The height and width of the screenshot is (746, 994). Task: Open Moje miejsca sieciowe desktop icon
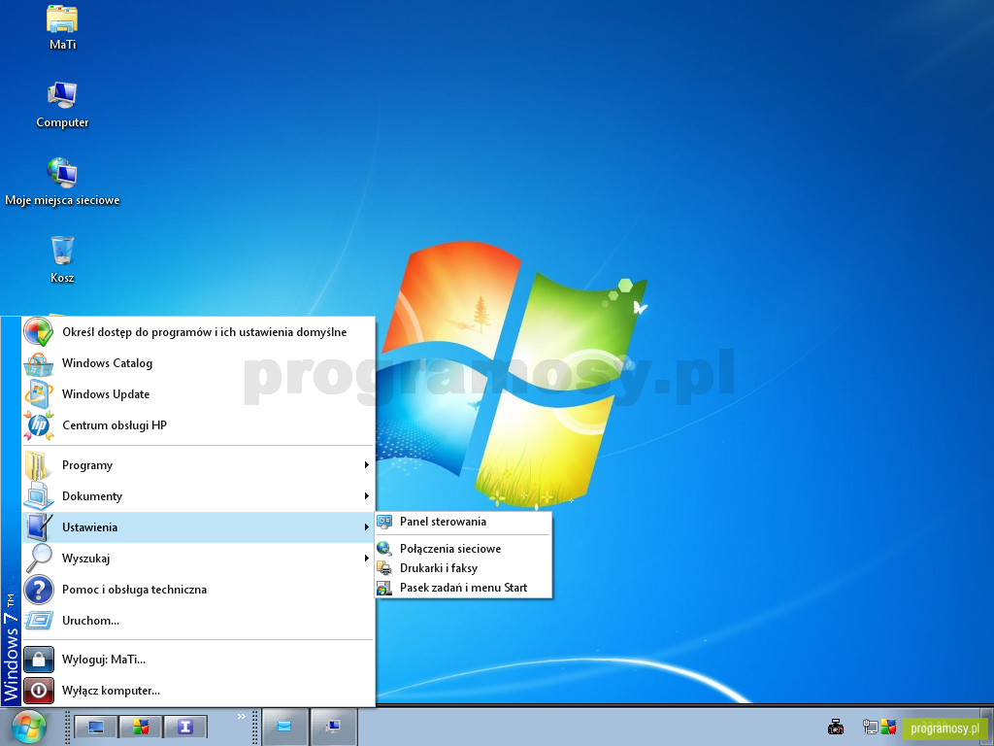[62, 182]
